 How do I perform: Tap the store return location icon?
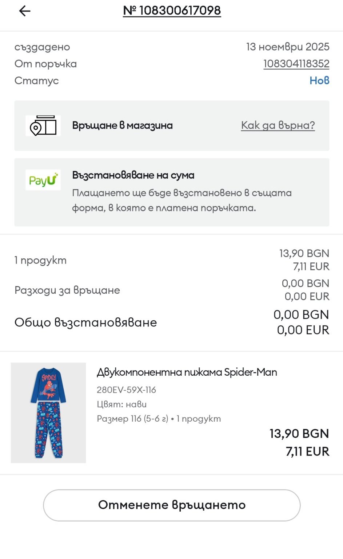click(x=43, y=126)
